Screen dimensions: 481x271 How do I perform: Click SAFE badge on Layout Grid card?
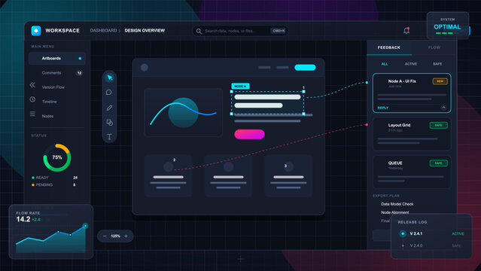438,125
